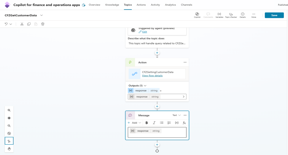Add node below the trigger
Viewport: 288px width, 155px height.
click(x=157, y=53)
